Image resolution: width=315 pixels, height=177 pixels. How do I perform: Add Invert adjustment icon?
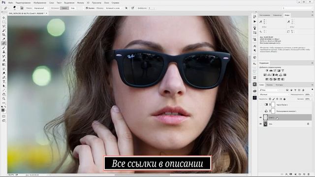[x=267, y=79]
